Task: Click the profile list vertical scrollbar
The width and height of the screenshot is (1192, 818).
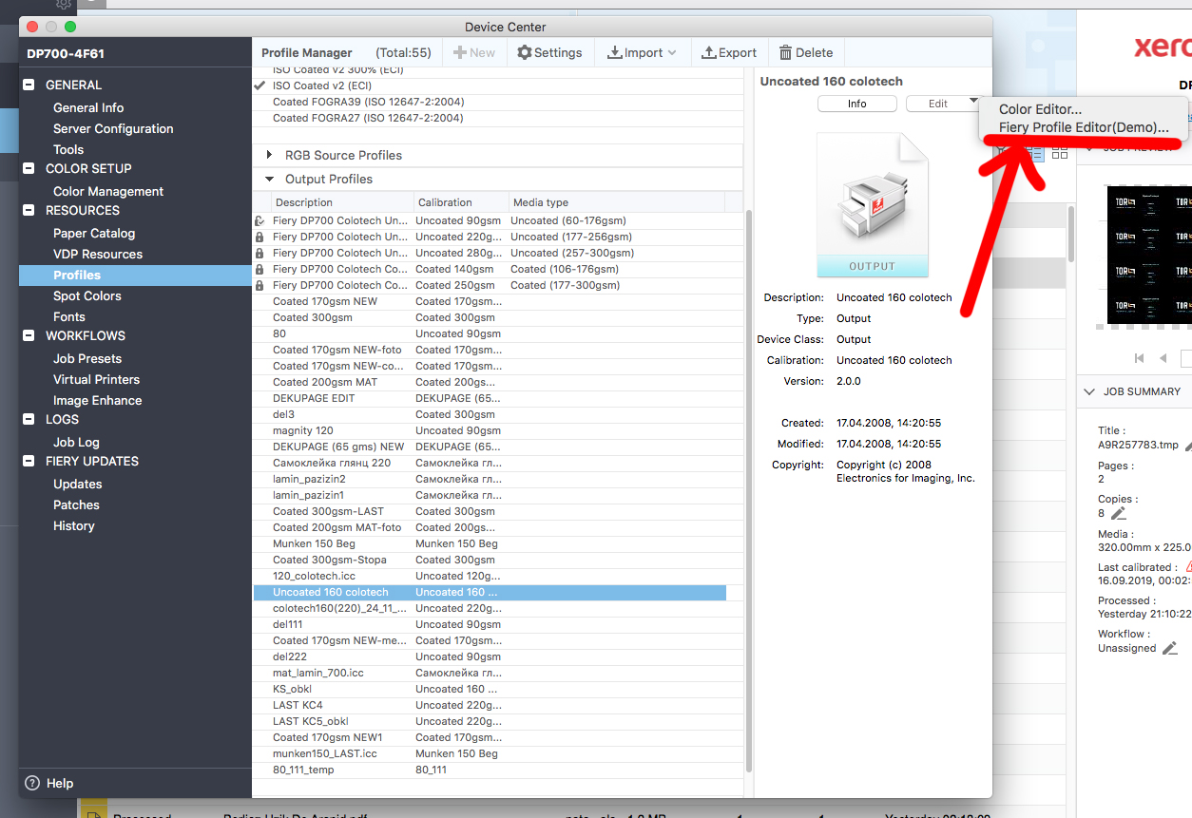Action: pos(749,489)
